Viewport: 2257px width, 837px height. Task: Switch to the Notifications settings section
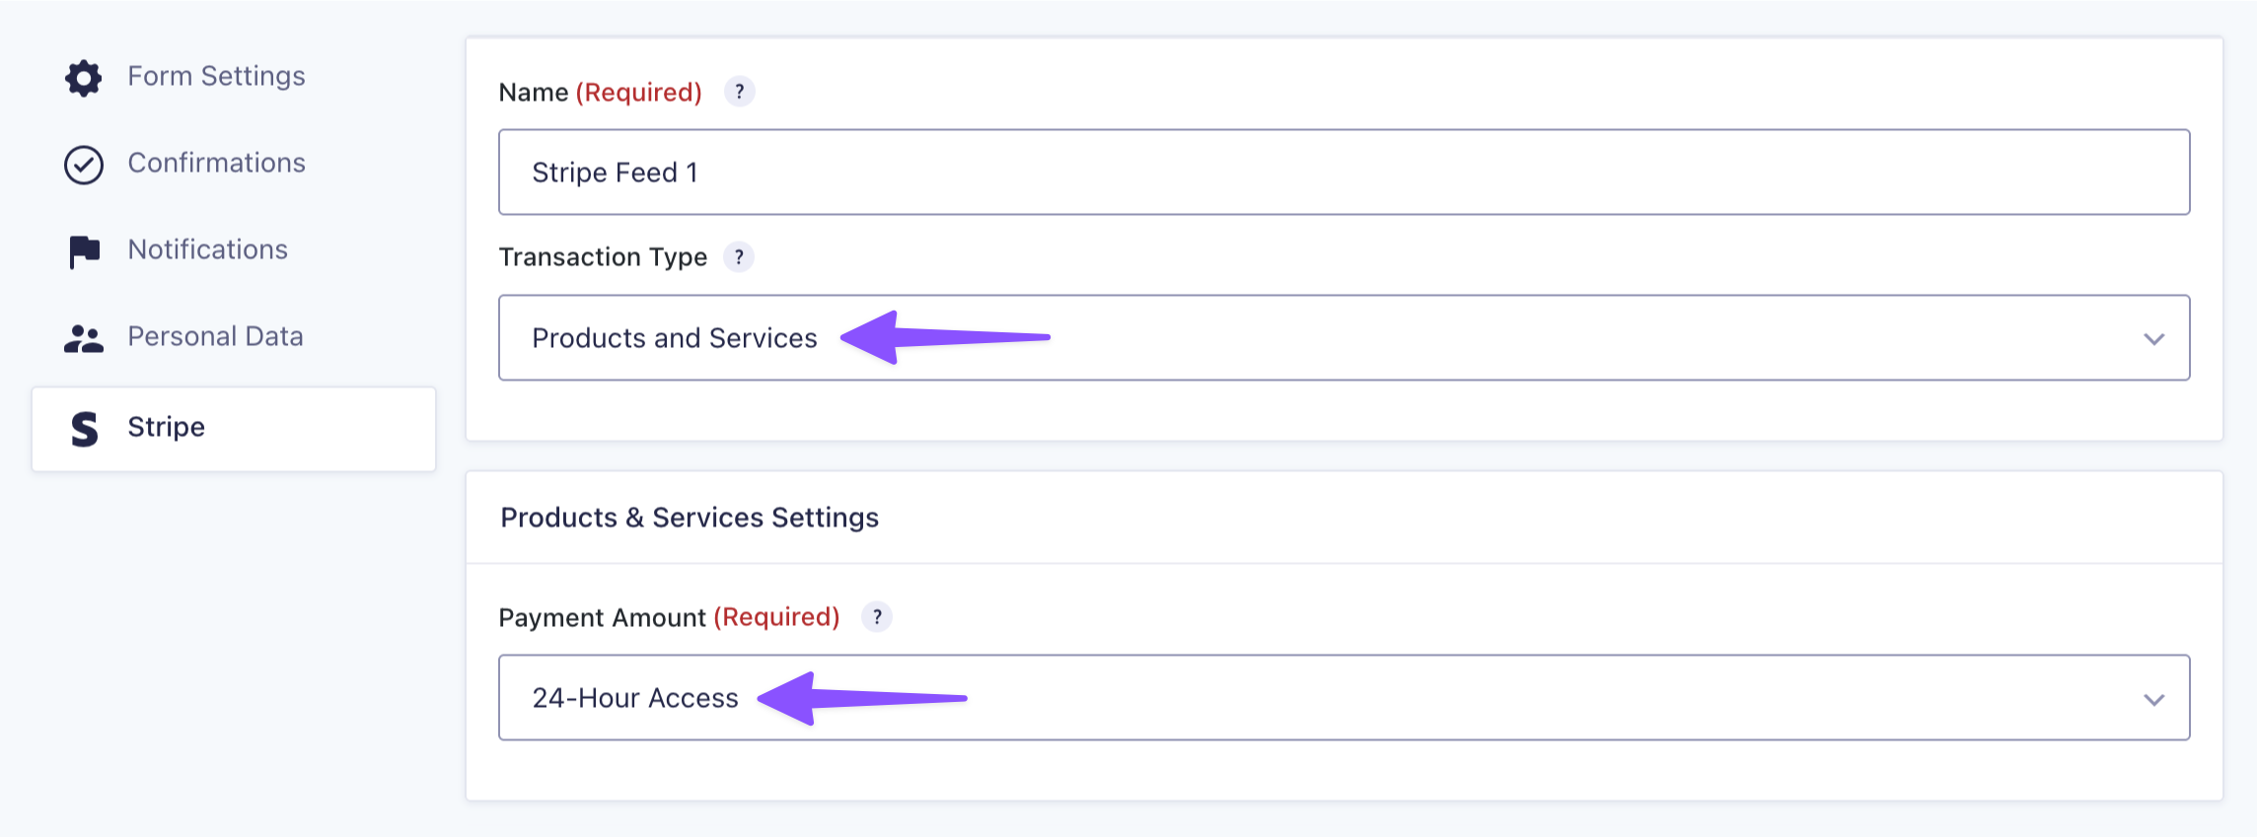pyautogui.click(x=207, y=249)
